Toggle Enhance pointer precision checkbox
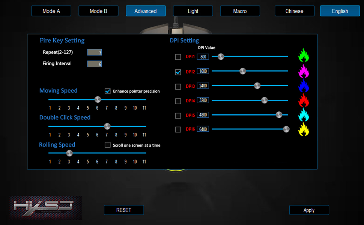 tap(107, 91)
